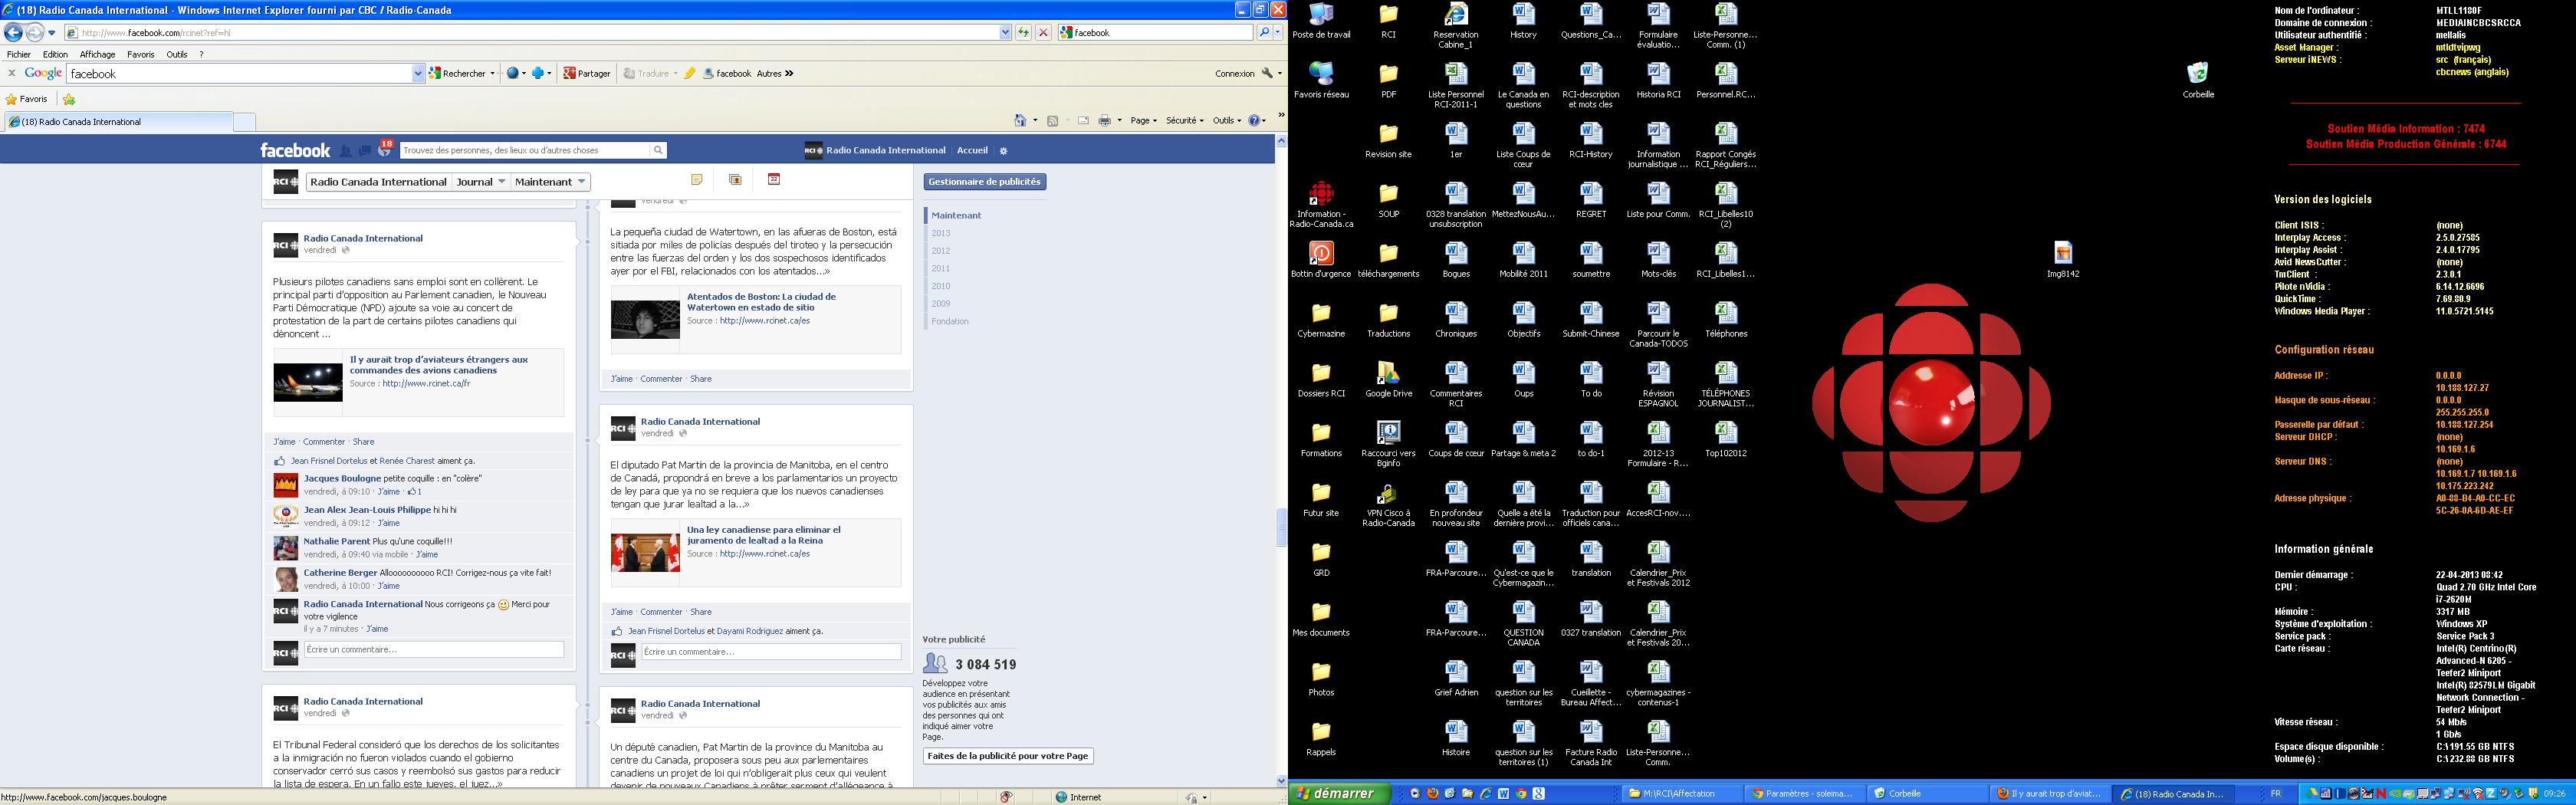Select 2012 in the Facebook timeline navigator
This screenshot has width=2576, height=805.
941,251
